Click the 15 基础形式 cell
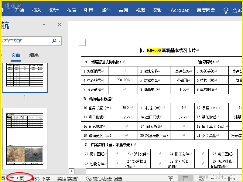This screenshot has width=243, height=182. tap(211, 117)
